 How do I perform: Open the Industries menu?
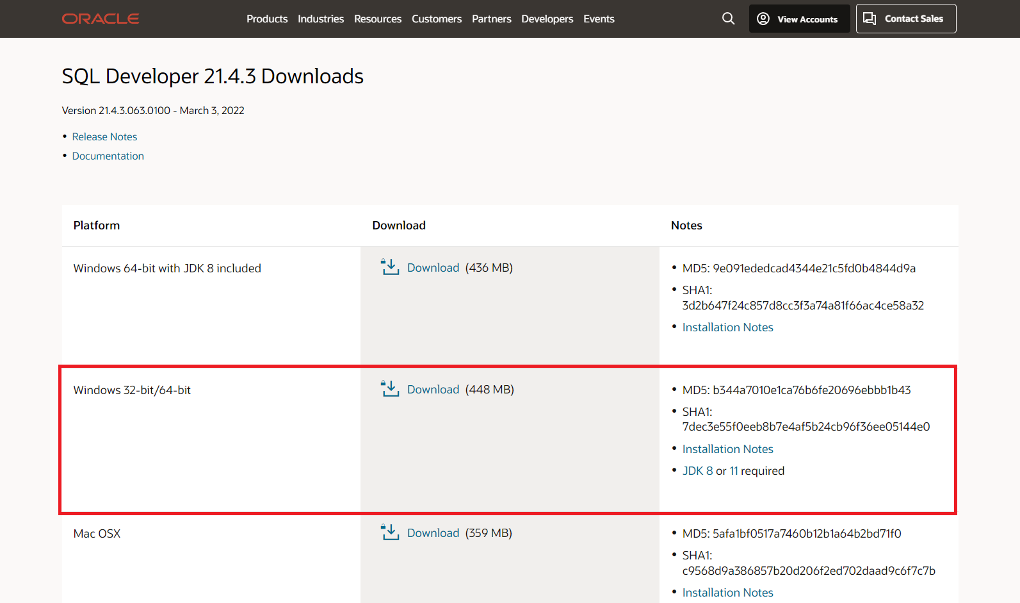coord(321,19)
